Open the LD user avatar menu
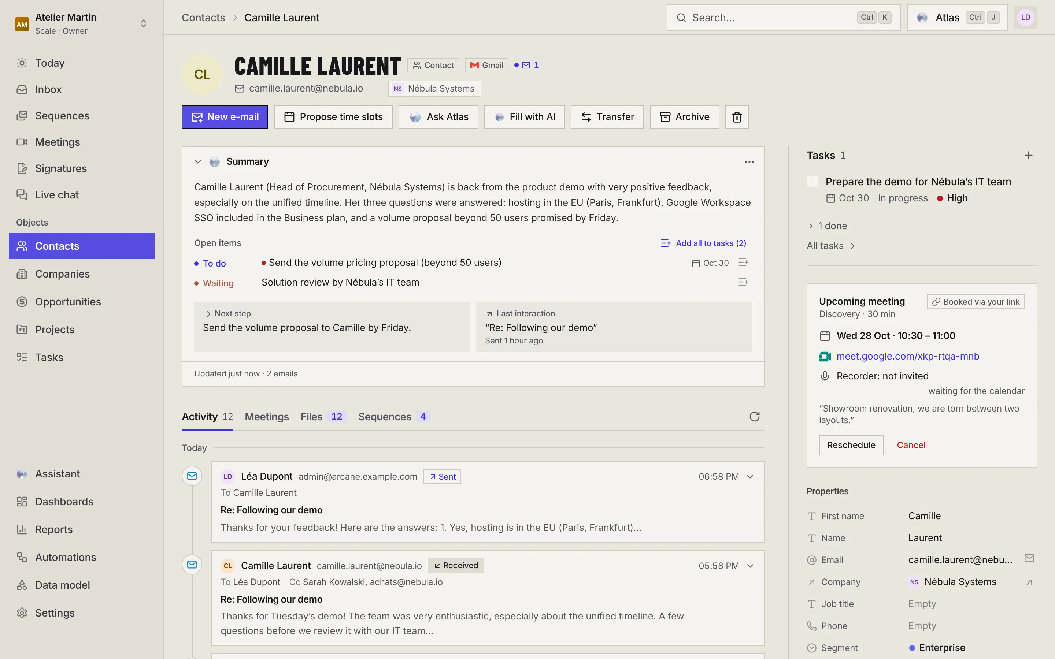The width and height of the screenshot is (1055, 659). [x=1025, y=18]
